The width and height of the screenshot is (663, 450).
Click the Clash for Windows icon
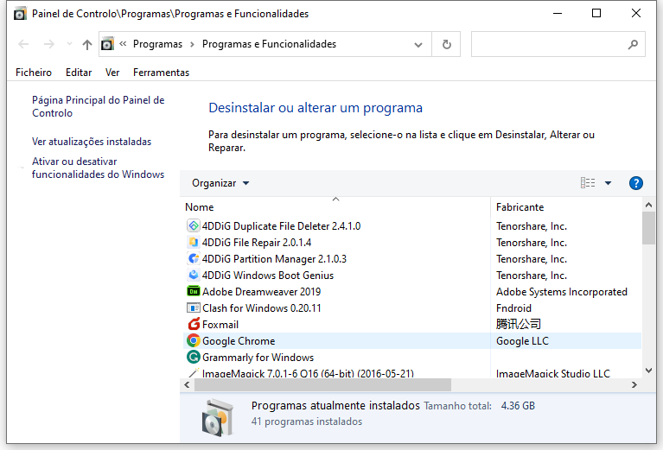click(x=194, y=308)
